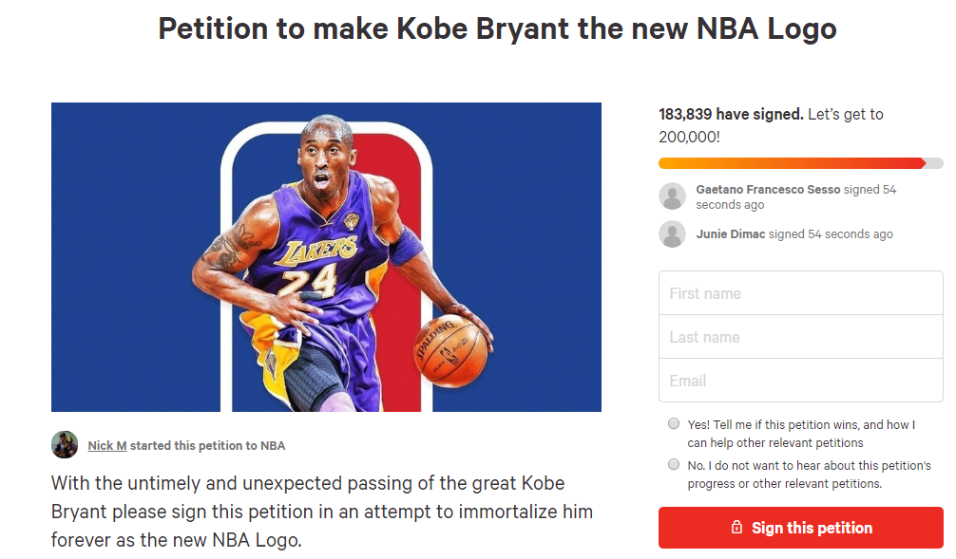Click the "Let's get to 200,000!" goal text
Viewport: 956px width, 559px height.
pyautogui.click(x=846, y=115)
